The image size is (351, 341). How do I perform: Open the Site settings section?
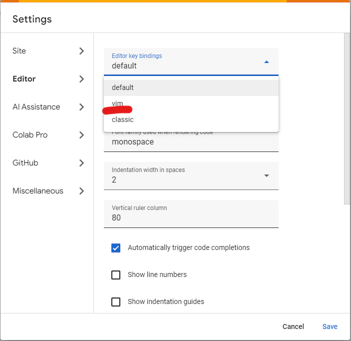(x=19, y=51)
